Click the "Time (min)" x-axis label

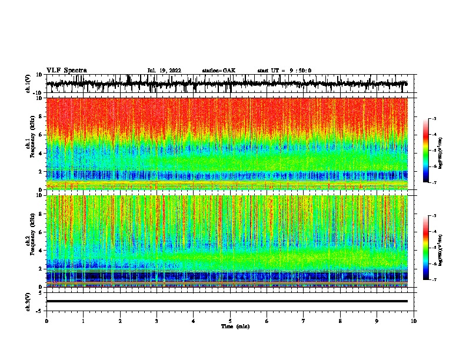pyautogui.click(x=235, y=326)
